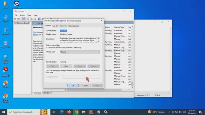Open the Help menu in Services
205x115 pixels.
36,15
